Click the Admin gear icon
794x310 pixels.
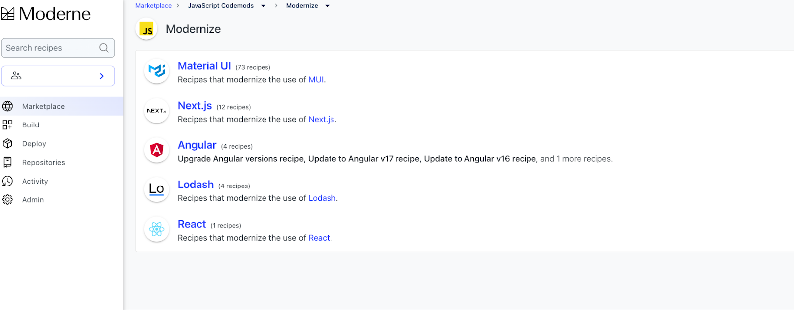click(7, 200)
